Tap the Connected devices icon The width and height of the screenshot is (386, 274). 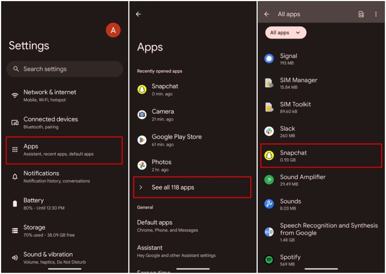[x=15, y=122]
